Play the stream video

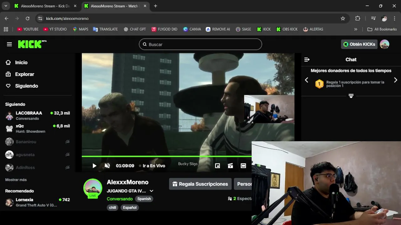click(x=94, y=166)
